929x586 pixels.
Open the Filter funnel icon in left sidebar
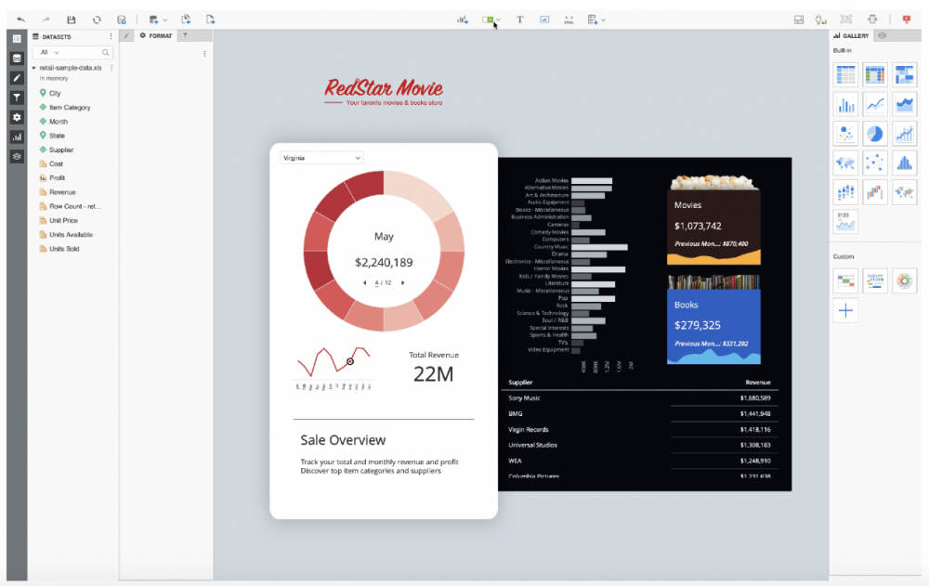point(17,98)
